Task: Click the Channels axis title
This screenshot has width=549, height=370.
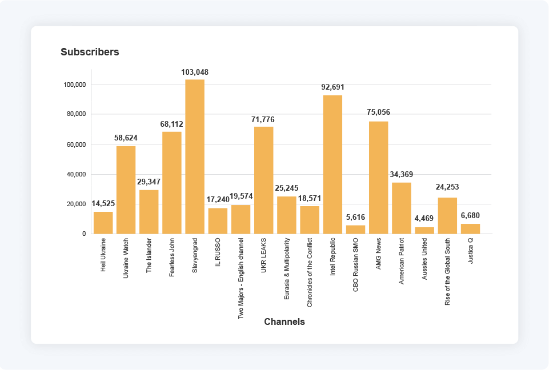Action: (x=285, y=321)
